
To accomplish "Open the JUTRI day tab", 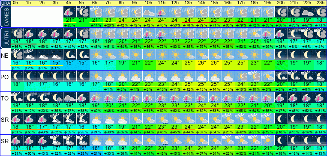I will [x=5, y=38].
